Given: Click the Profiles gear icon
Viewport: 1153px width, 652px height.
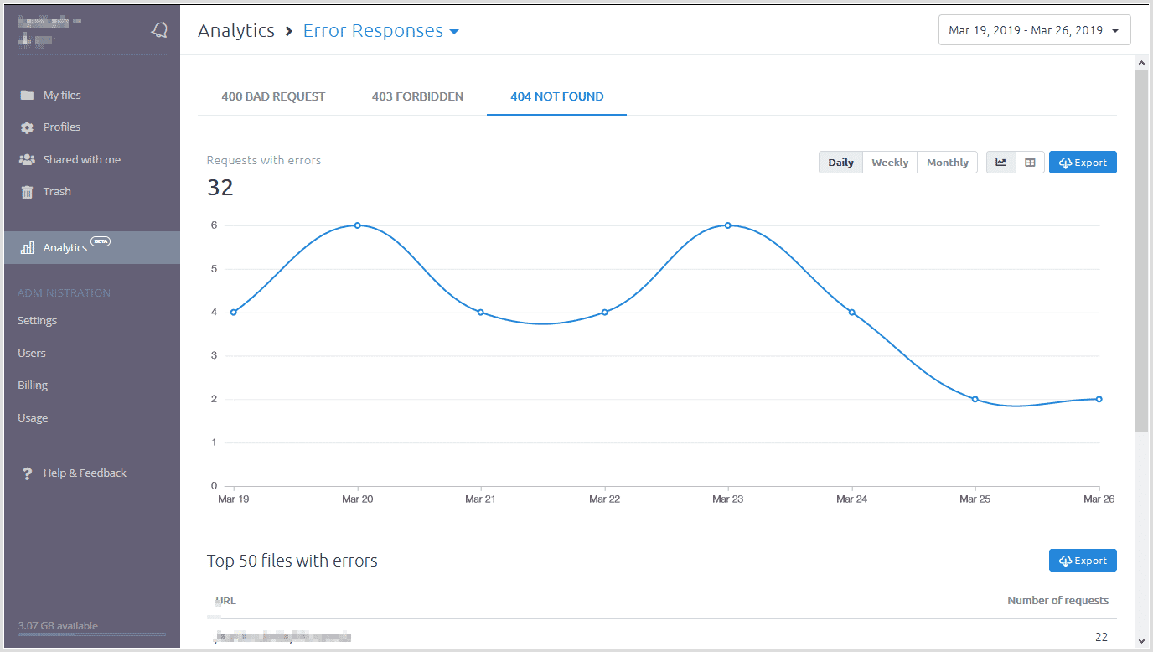Looking at the screenshot, I should click(x=28, y=127).
